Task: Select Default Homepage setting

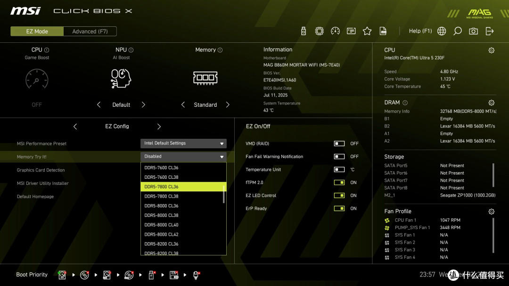Action: 35,197
